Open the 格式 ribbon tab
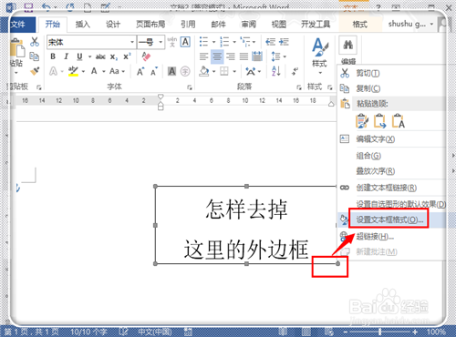Image resolution: width=456 pixels, height=337 pixels. coord(360,25)
